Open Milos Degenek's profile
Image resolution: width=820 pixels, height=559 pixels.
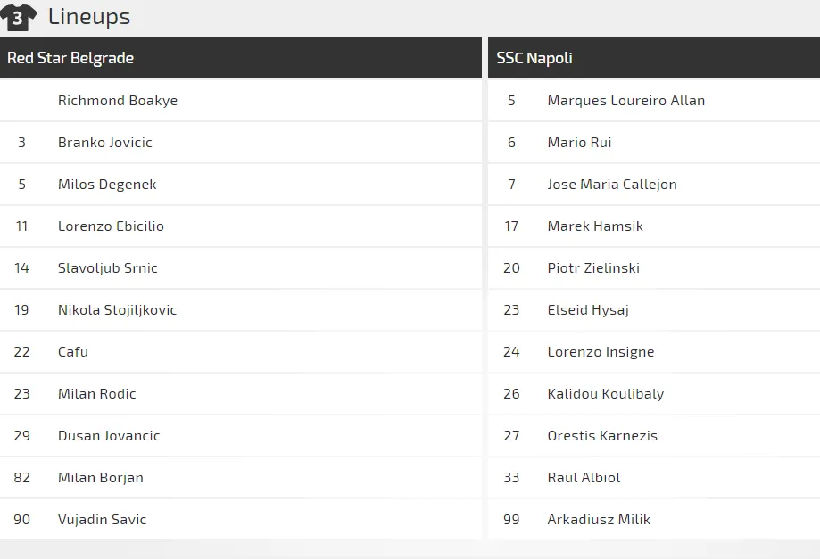pyautogui.click(x=107, y=185)
